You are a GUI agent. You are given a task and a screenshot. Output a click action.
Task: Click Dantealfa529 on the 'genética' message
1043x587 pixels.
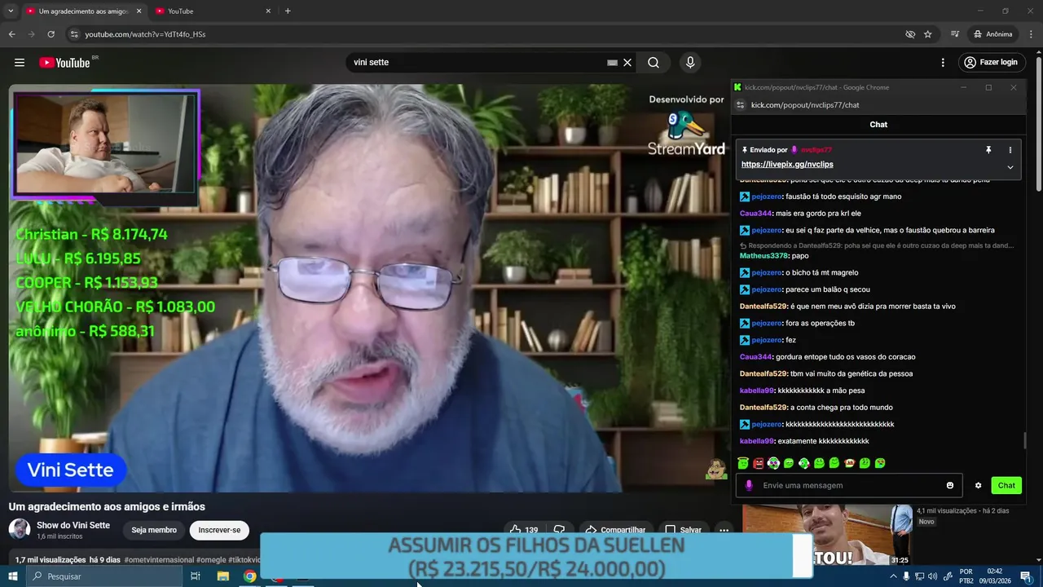(x=764, y=373)
